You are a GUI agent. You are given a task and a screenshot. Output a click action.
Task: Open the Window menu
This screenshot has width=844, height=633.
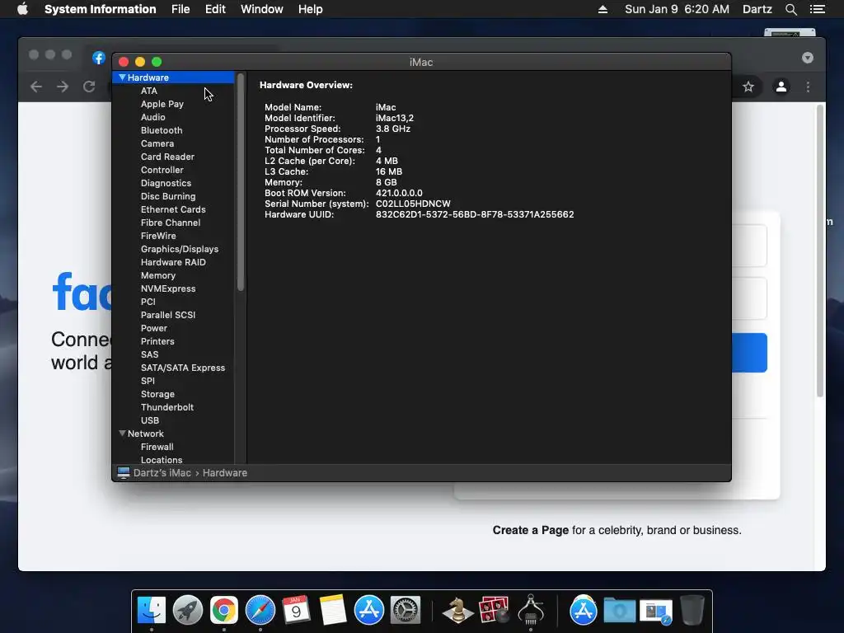261,9
